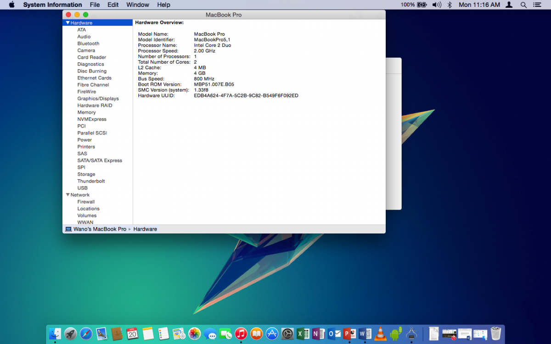Click the volume control in menu bar
This screenshot has width=551, height=344.
[436, 5]
